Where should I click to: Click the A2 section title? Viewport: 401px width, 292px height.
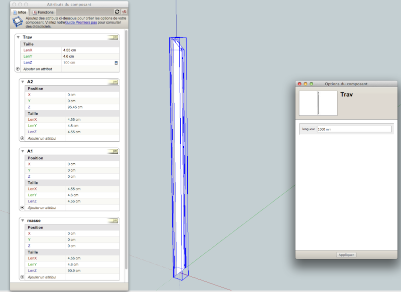click(30, 82)
